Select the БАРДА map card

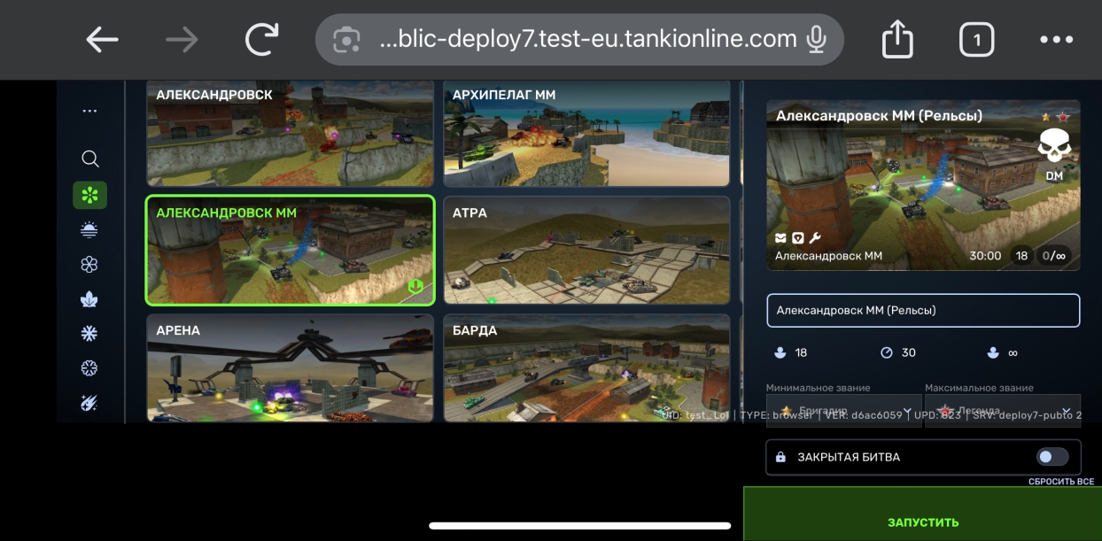(x=586, y=367)
